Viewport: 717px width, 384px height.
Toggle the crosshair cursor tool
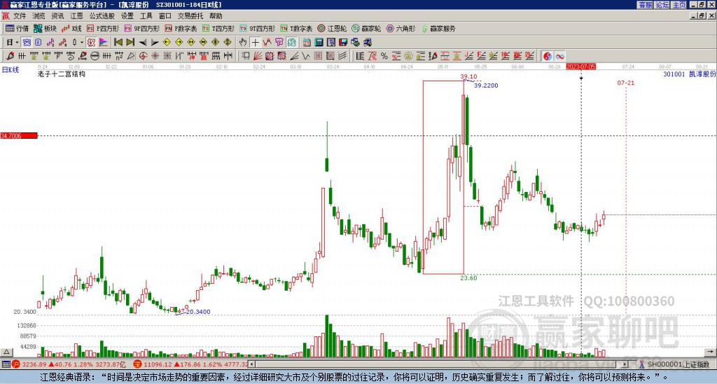tap(255, 43)
